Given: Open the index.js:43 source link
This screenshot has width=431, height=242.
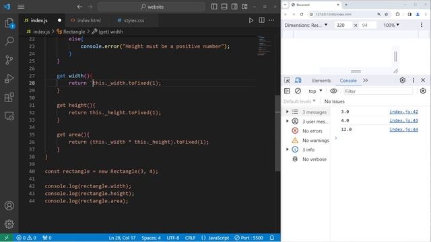Looking at the screenshot, I should pyautogui.click(x=403, y=120).
